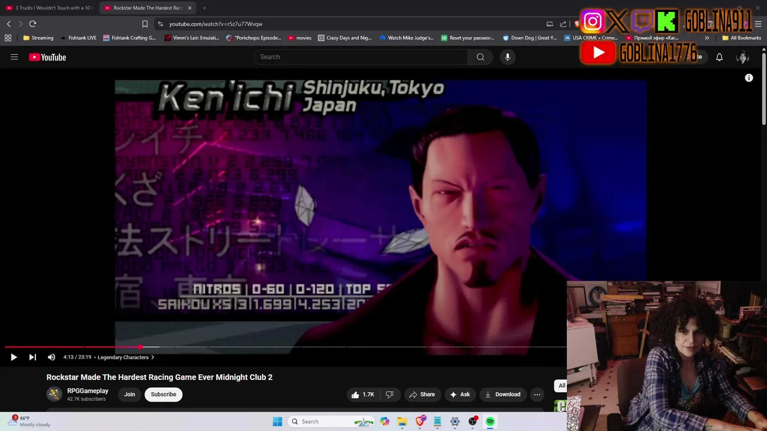Open the Fishtank LIVE bookmark
This screenshot has width=767, height=431.
pyautogui.click(x=78, y=38)
